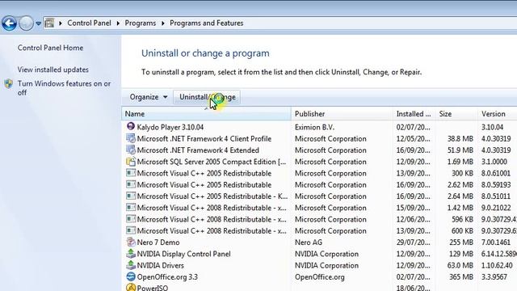Open Control Panel Home link
The image size is (517, 291).
tap(50, 48)
